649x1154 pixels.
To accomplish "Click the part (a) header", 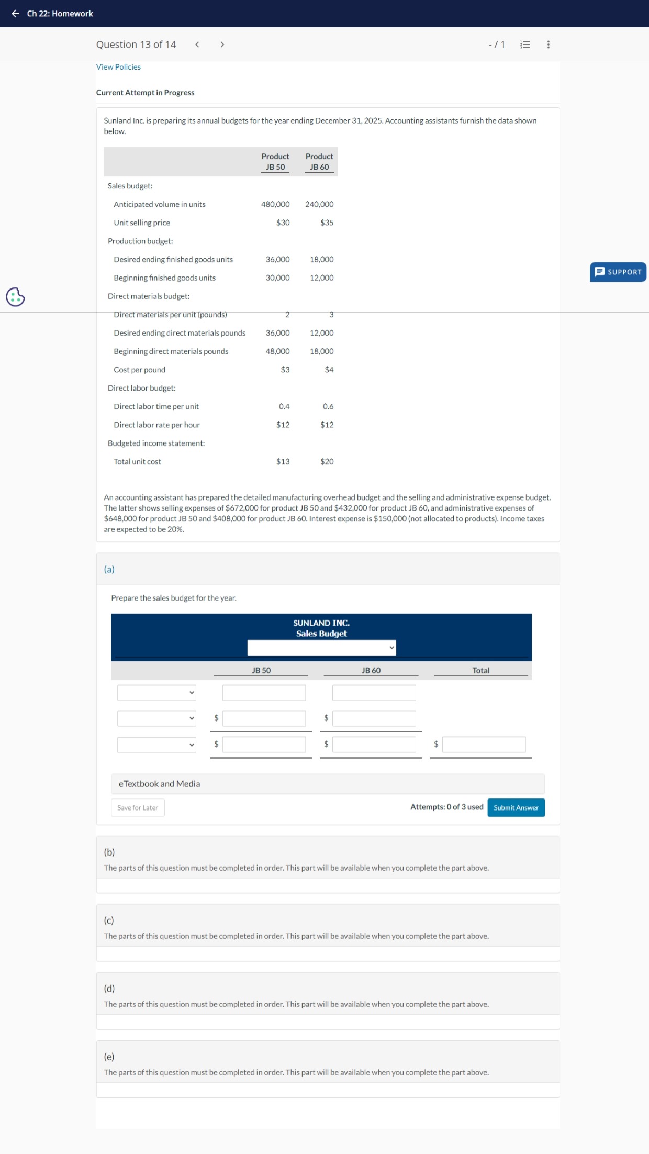I will coord(328,569).
